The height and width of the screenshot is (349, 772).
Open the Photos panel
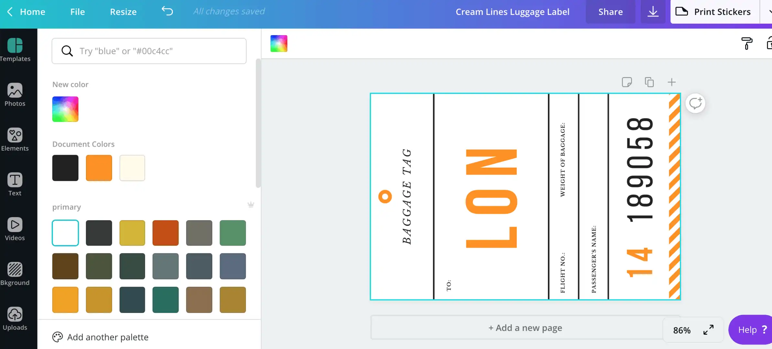(15, 94)
